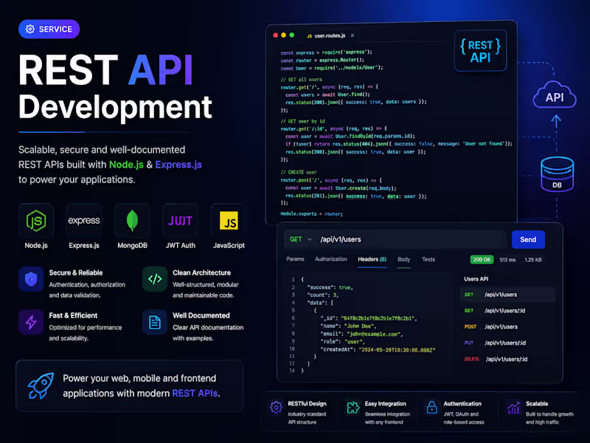Switch to the Tests tab

(428, 259)
